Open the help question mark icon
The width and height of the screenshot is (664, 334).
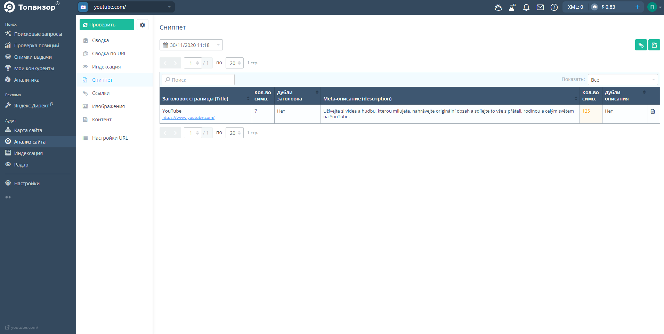(554, 7)
